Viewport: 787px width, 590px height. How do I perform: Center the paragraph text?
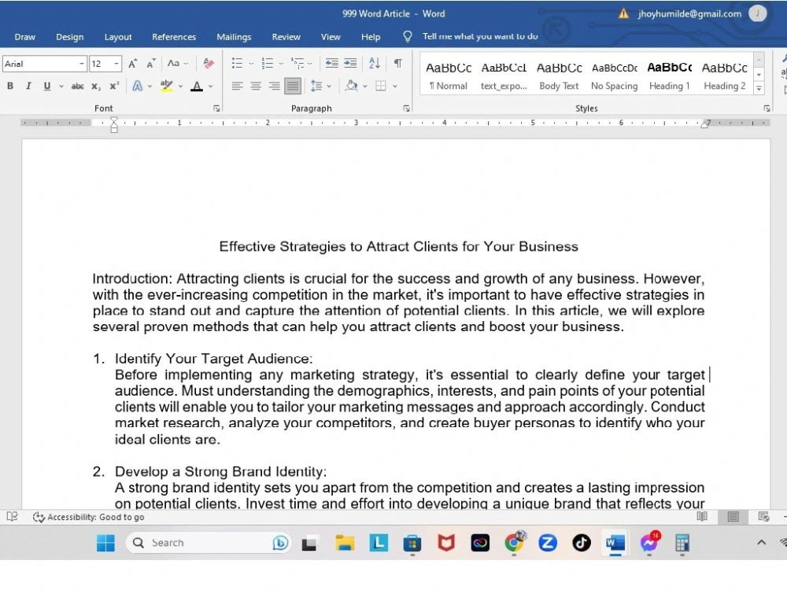pyautogui.click(x=256, y=87)
